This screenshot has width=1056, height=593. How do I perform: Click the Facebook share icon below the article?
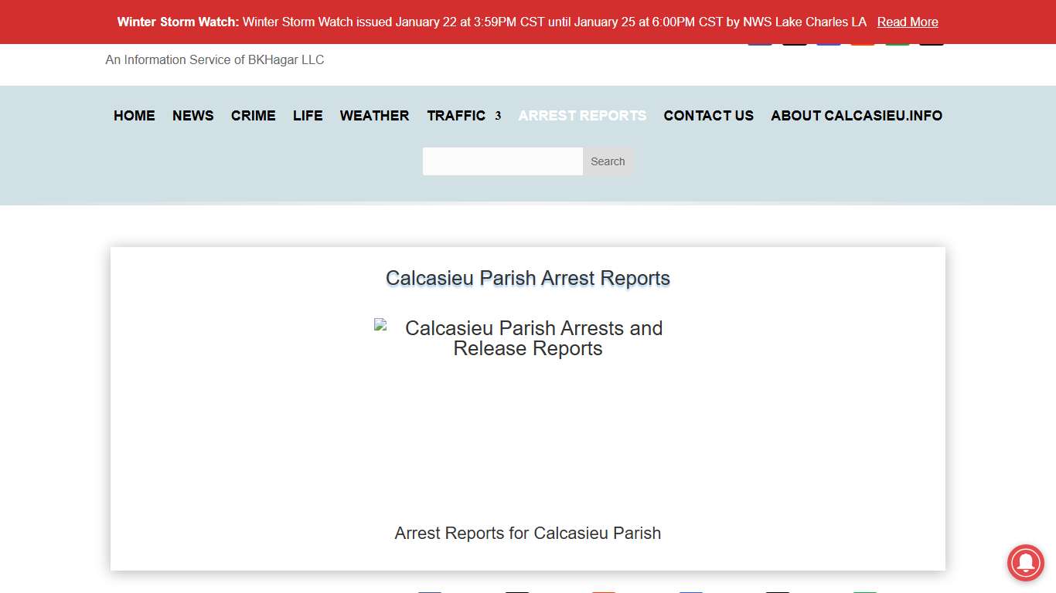click(430, 591)
